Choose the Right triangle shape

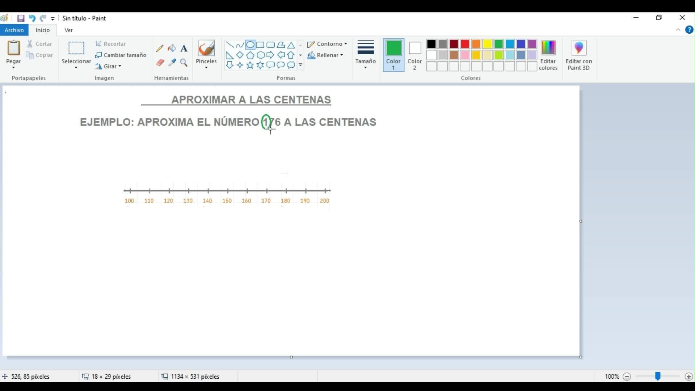coord(229,55)
